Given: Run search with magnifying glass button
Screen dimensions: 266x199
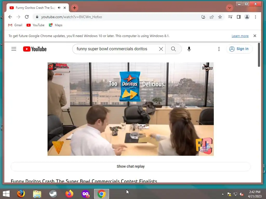Looking at the screenshot, I should pyautogui.click(x=173, y=49).
